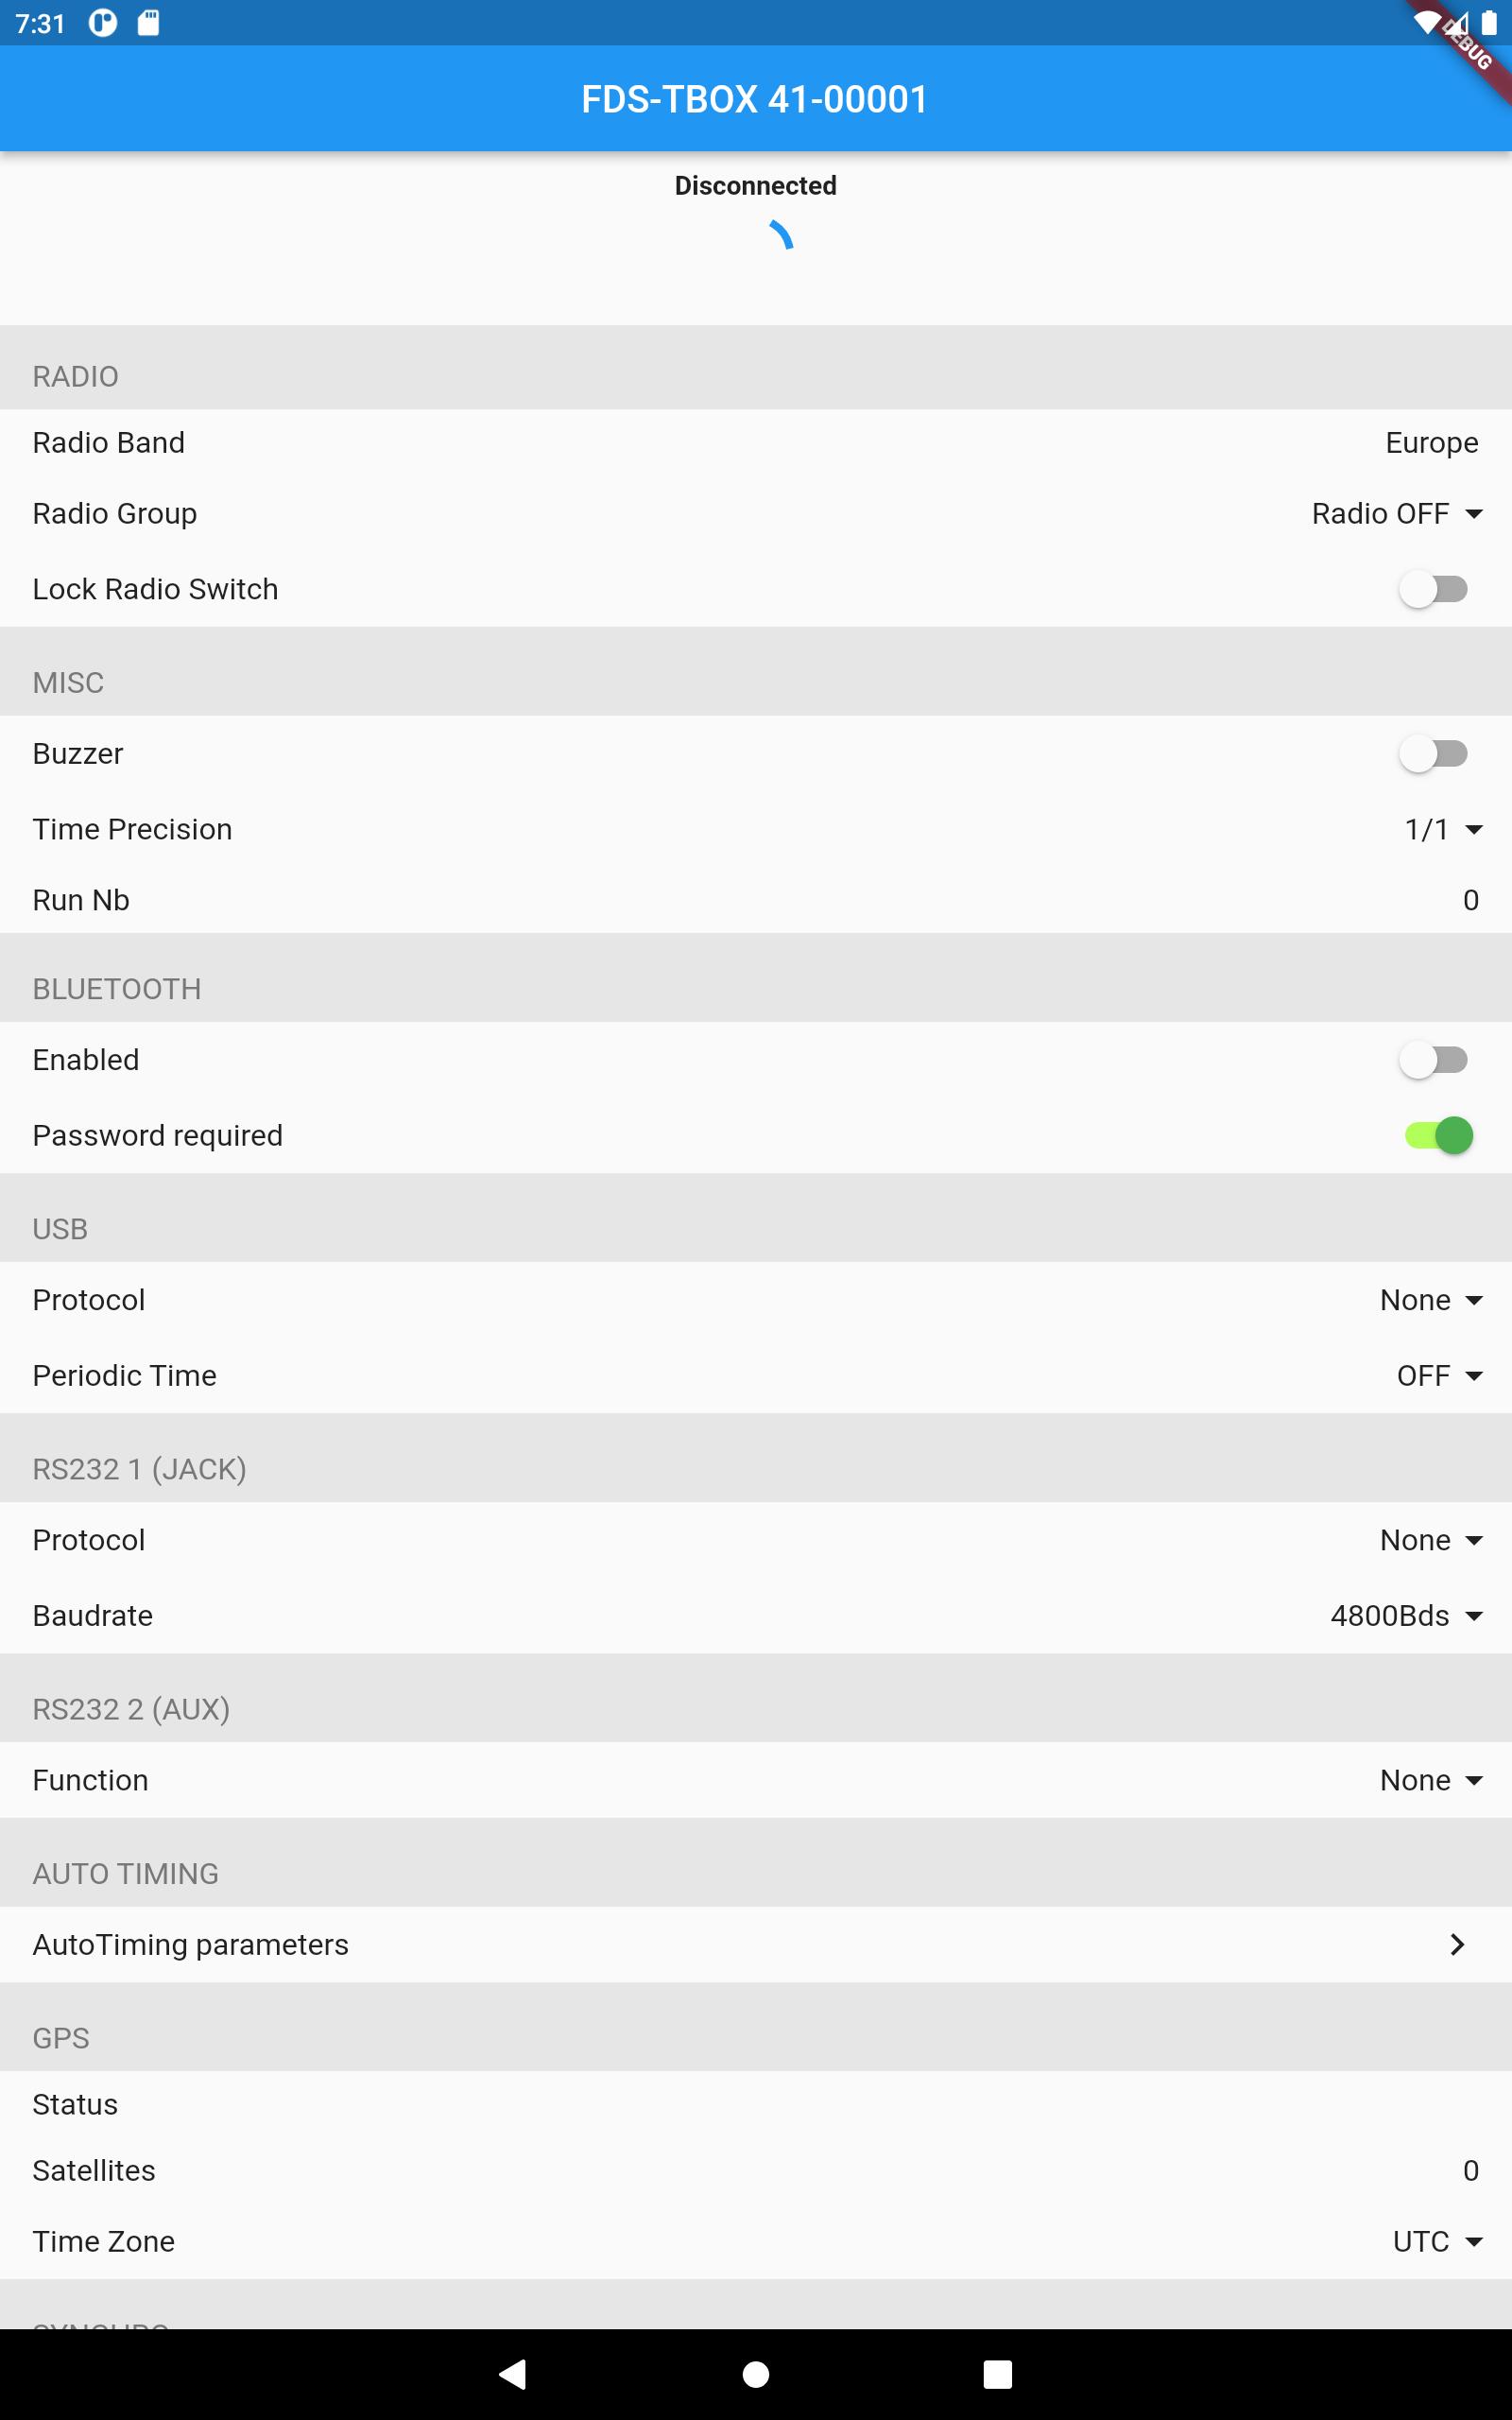Viewport: 1512px width, 2420px height.
Task: Tap the recent apps square icon
Action: [997, 2374]
